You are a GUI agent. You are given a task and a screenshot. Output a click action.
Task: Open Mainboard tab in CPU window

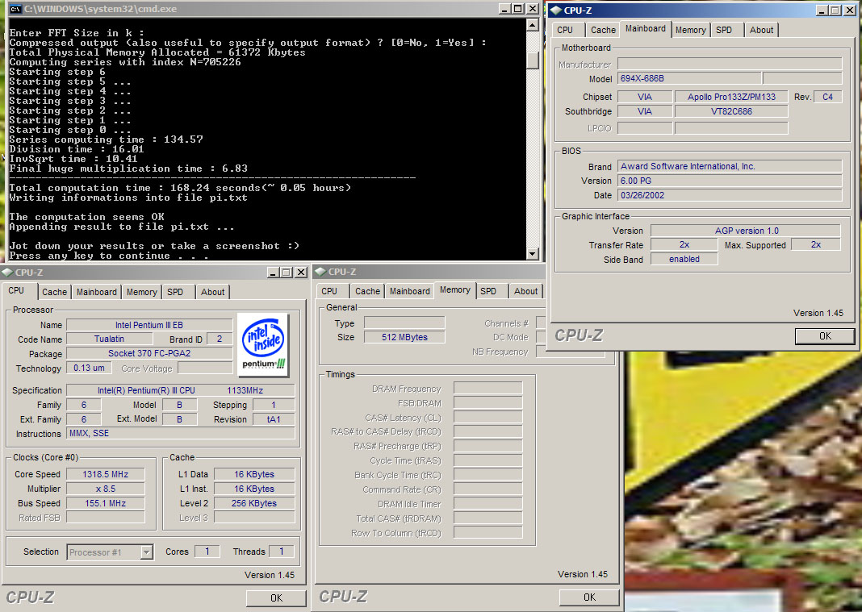97,292
